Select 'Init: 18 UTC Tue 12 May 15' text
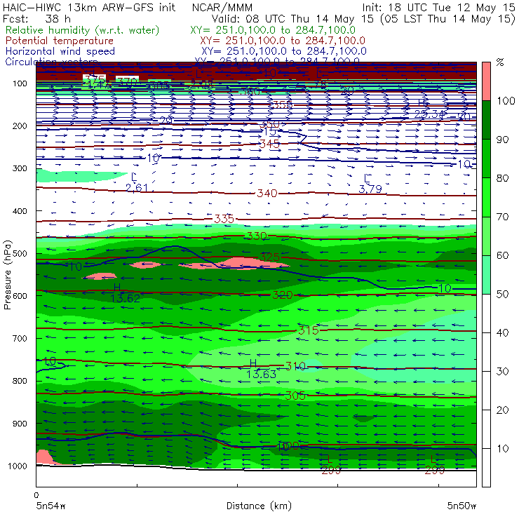 point(438,7)
